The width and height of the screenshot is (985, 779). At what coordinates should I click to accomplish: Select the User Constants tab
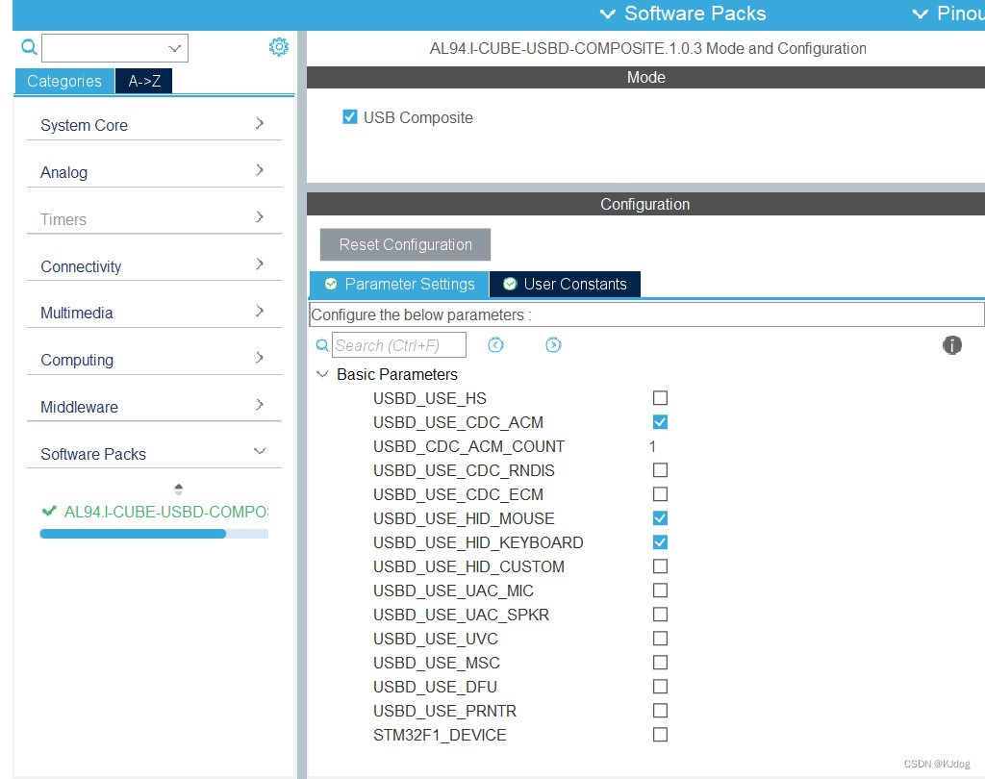tap(566, 284)
